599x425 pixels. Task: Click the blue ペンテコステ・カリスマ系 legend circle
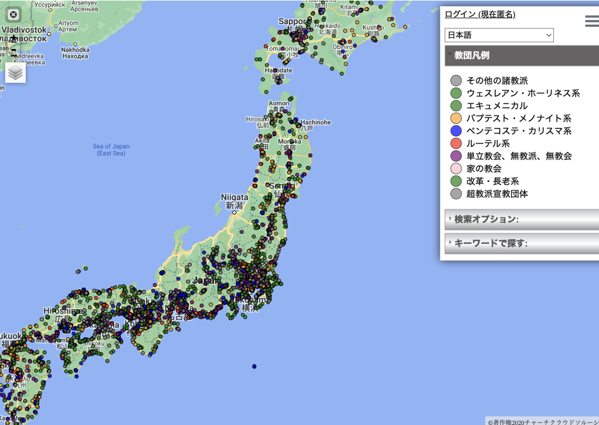point(456,131)
